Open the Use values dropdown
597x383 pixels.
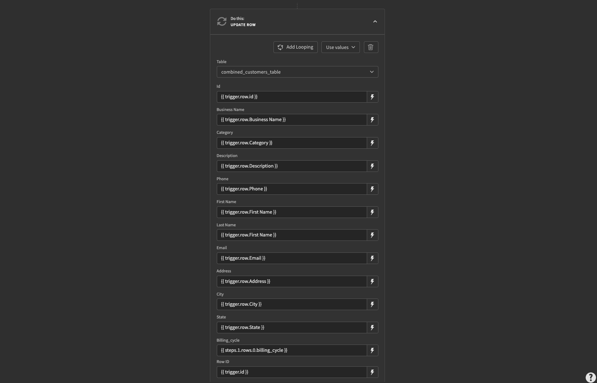click(340, 47)
